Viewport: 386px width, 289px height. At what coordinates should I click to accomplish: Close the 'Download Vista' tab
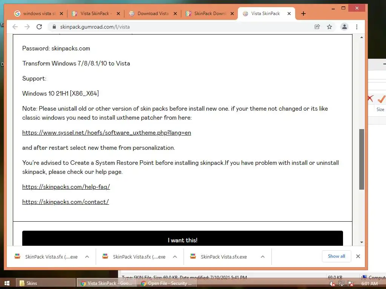(175, 14)
